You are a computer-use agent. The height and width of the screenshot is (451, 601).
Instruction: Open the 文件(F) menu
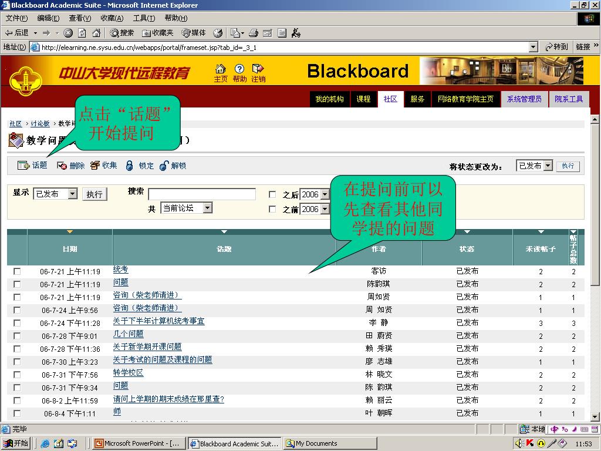(16, 18)
